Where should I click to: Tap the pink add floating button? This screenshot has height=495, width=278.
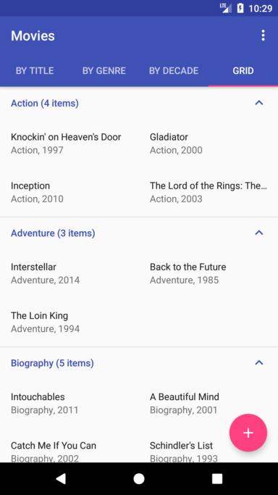click(x=248, y=433)
